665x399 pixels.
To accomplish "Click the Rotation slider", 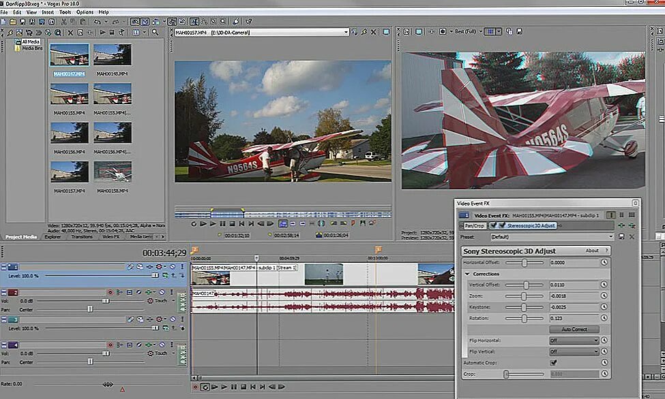I will (x=524, y=318).
